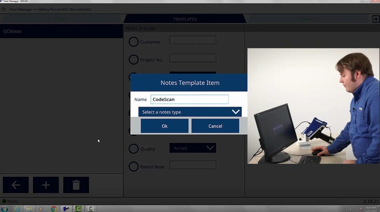Click the Name field containing CodeScan
380x212 pixels.
tap(189, 99)
